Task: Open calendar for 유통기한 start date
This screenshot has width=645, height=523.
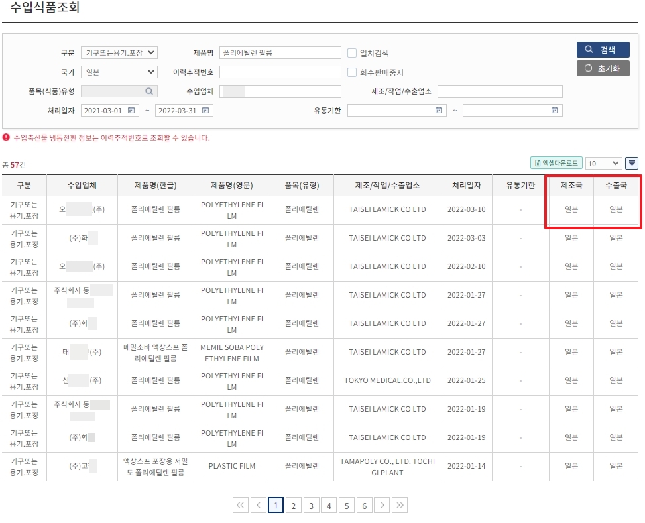Action: 439,110
